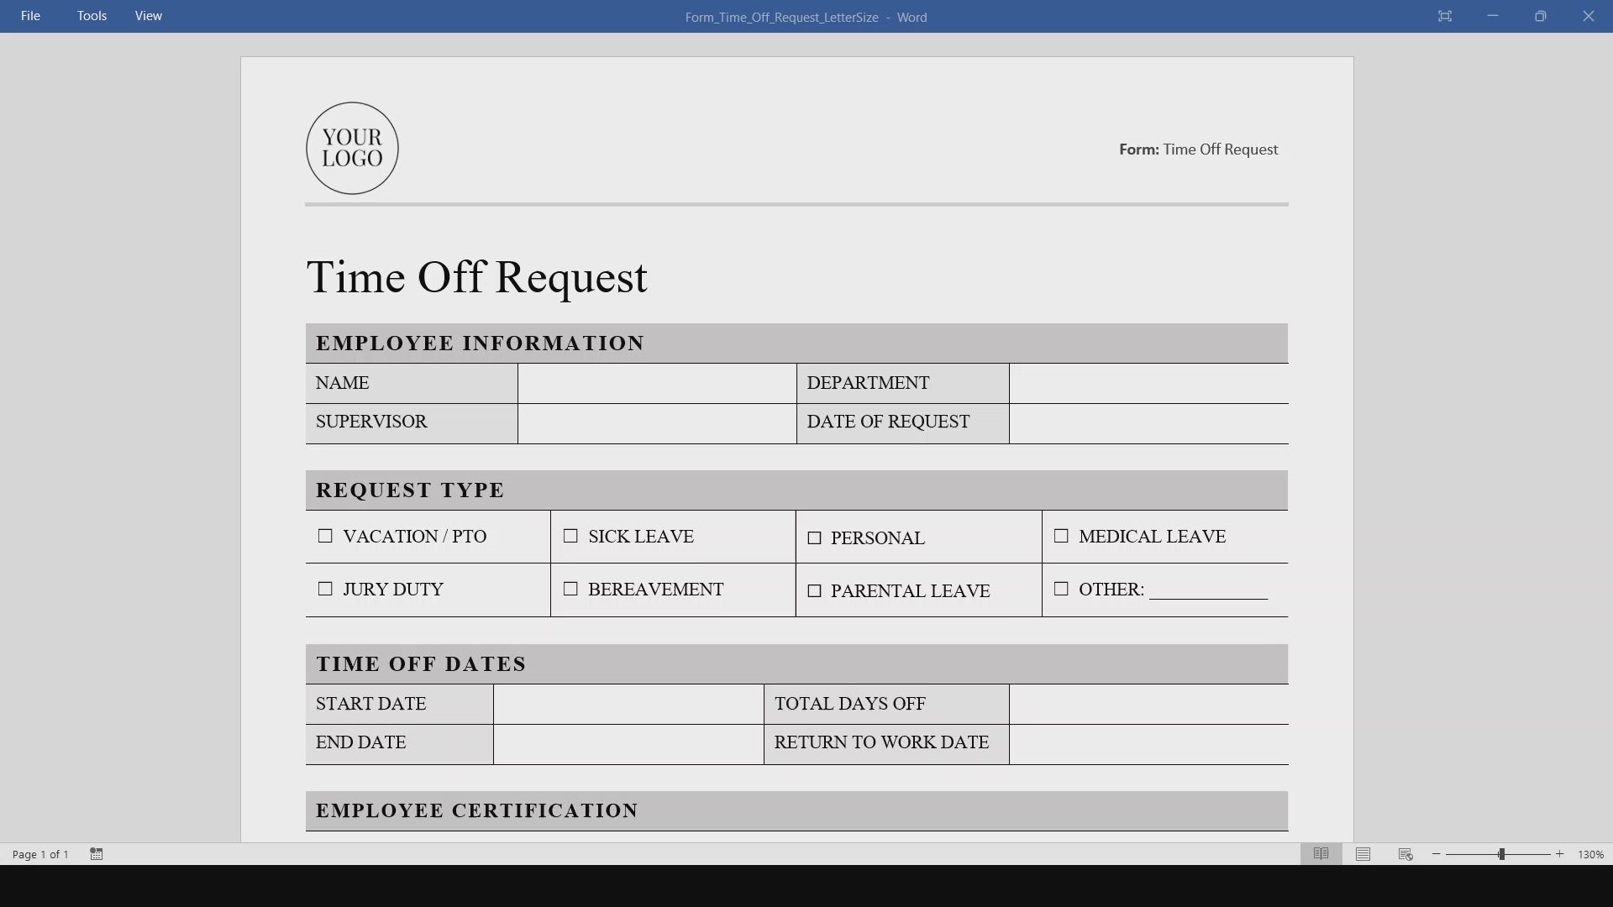The image size is (1613, 907).
Task: Click the macro recording status bar icon
Action: pos(97,854)
